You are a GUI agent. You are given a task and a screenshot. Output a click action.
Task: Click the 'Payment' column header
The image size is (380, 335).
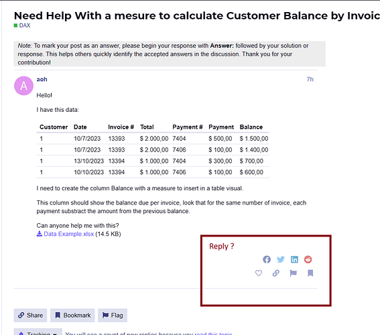(x=221, y=127)
